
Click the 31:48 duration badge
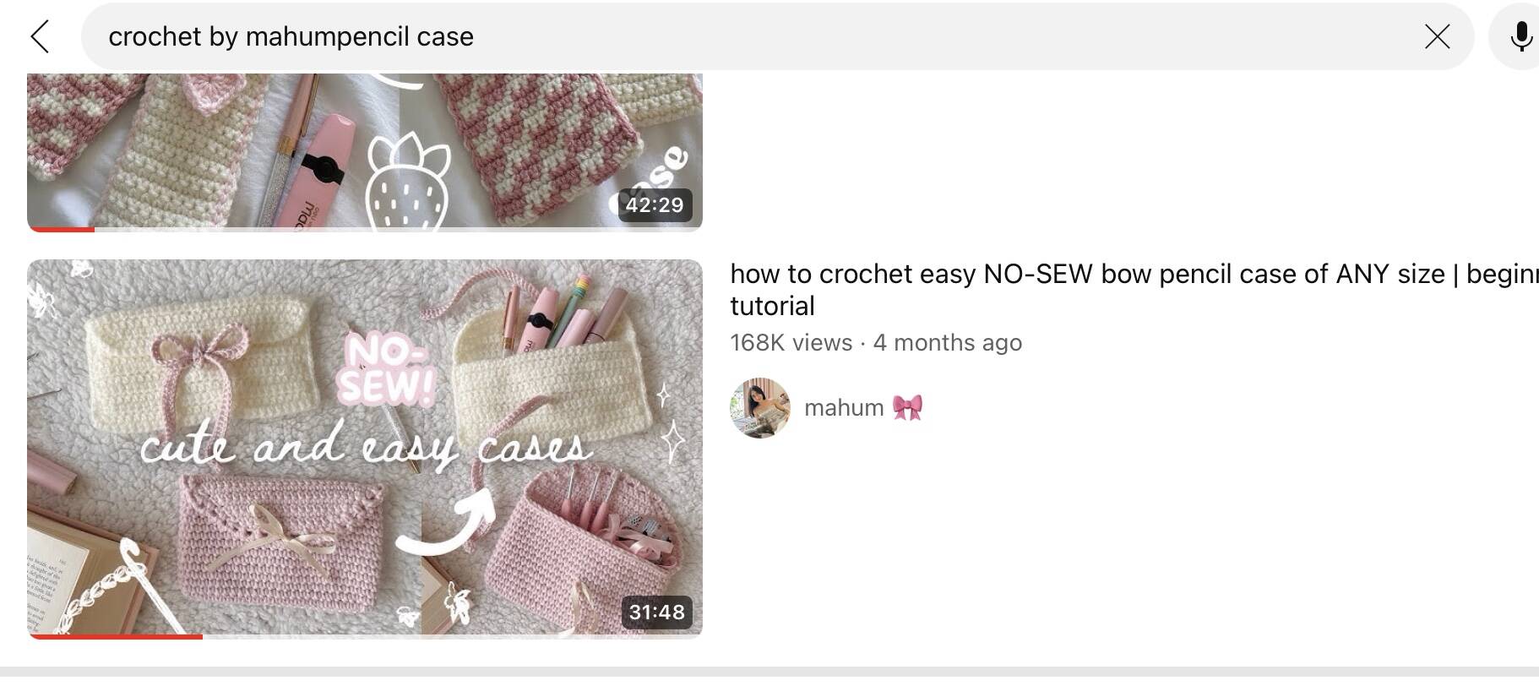[656, 612]
